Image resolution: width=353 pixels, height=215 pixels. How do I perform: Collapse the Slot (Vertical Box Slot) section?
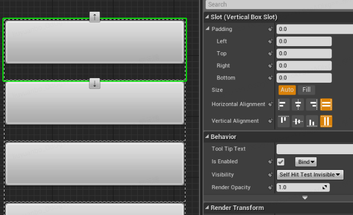207,17
